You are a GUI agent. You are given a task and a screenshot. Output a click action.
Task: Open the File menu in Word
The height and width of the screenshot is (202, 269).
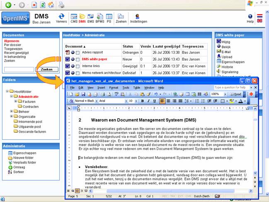[x=72, y=88]
